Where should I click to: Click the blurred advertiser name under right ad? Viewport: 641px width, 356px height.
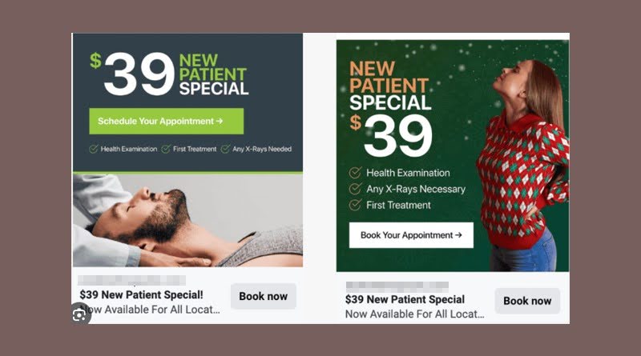click(x=397, y=286)
